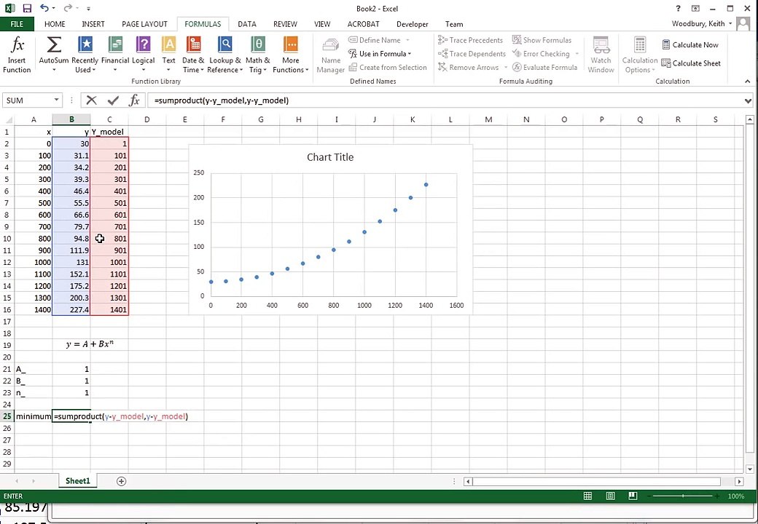
Task: Open Woodbury, Keith account menu
Action: 702,23
